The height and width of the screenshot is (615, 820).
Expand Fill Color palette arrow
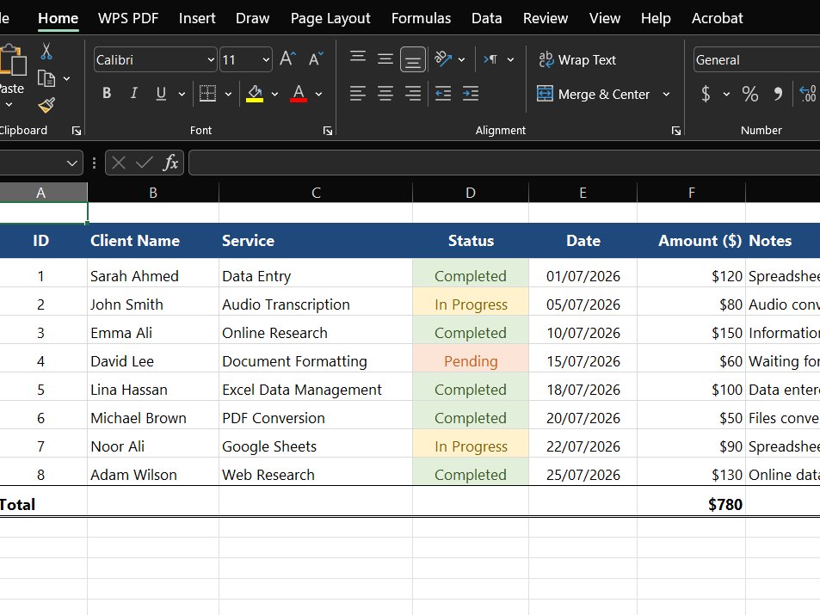point(274,94)
